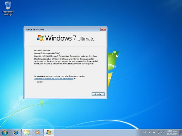Click the ES language indicator in the tray
182x136 pixels.
click(x=145, y=132)
